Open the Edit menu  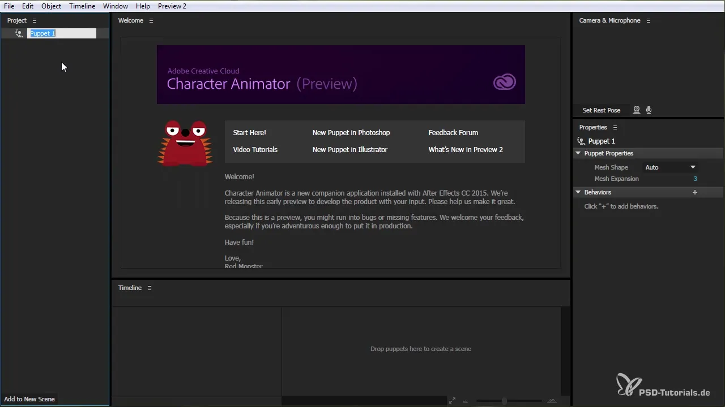pyautogui.click(x=28, y=6)
